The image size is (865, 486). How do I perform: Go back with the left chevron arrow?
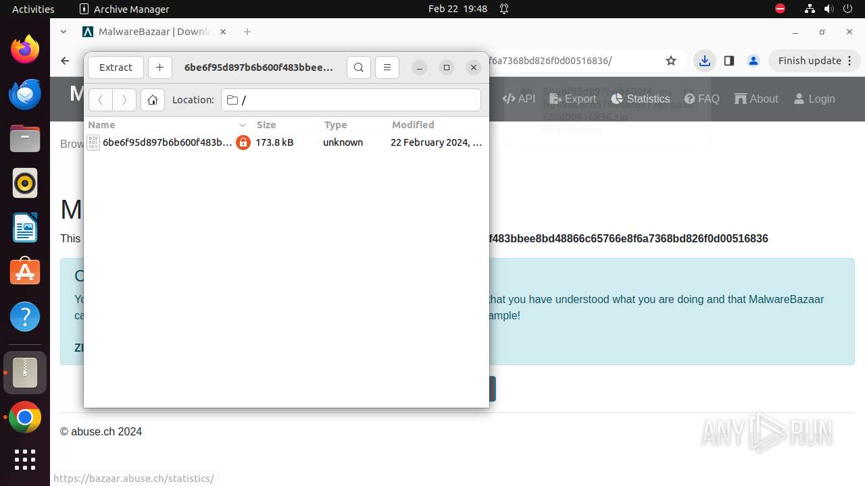[x=101, y=100]
